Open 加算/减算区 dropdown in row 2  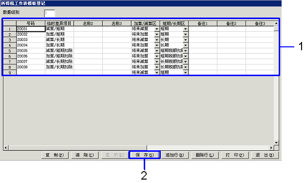click(157, 34)
